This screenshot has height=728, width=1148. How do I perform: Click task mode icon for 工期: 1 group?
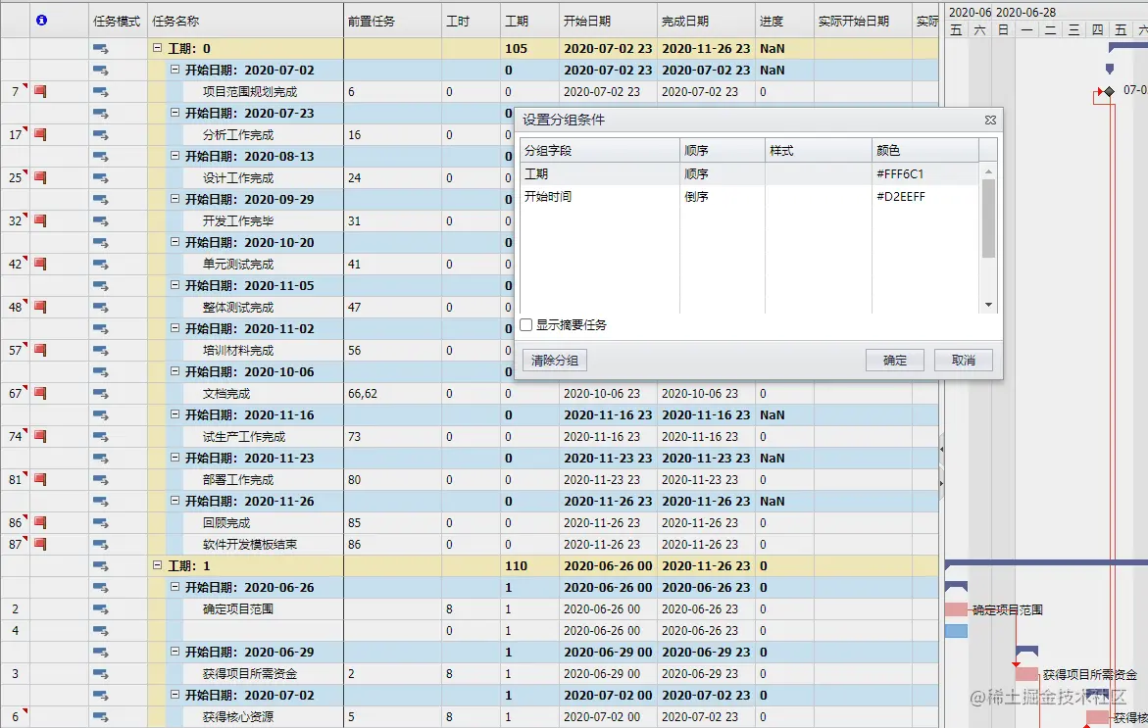100,566
